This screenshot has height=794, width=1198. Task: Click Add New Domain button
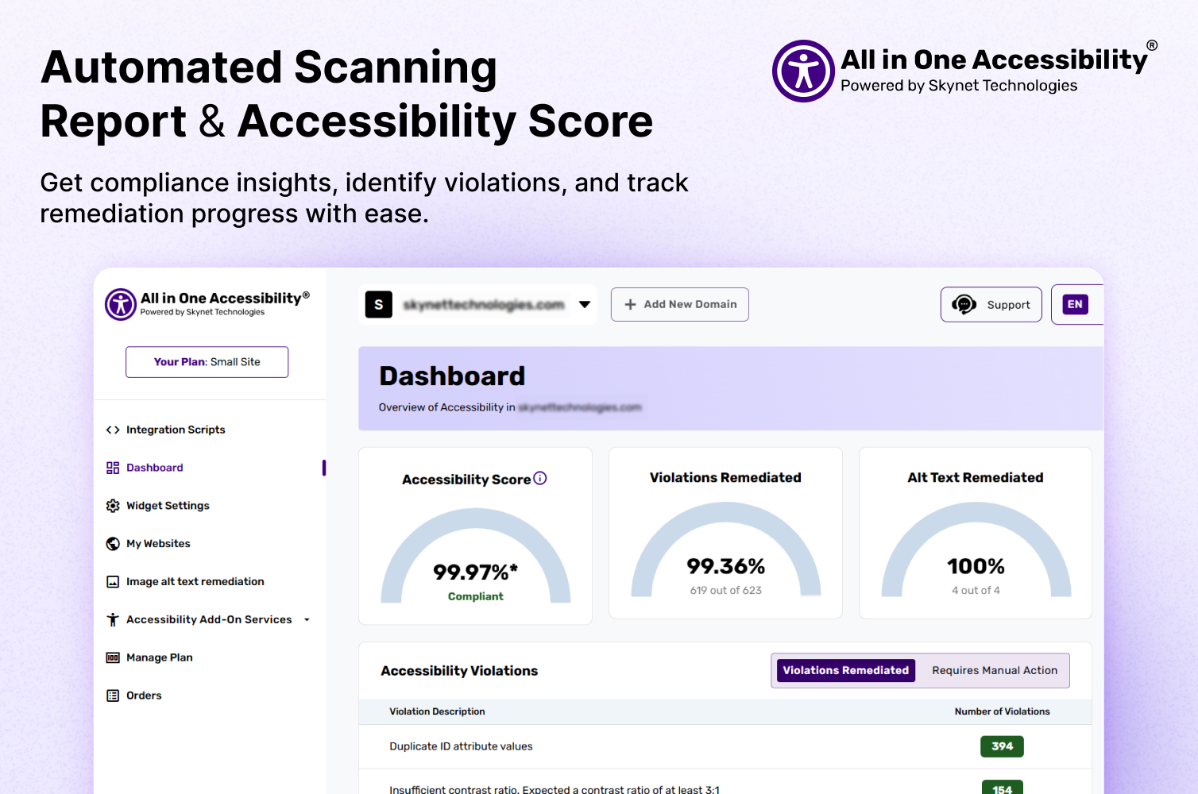[680, 304]
